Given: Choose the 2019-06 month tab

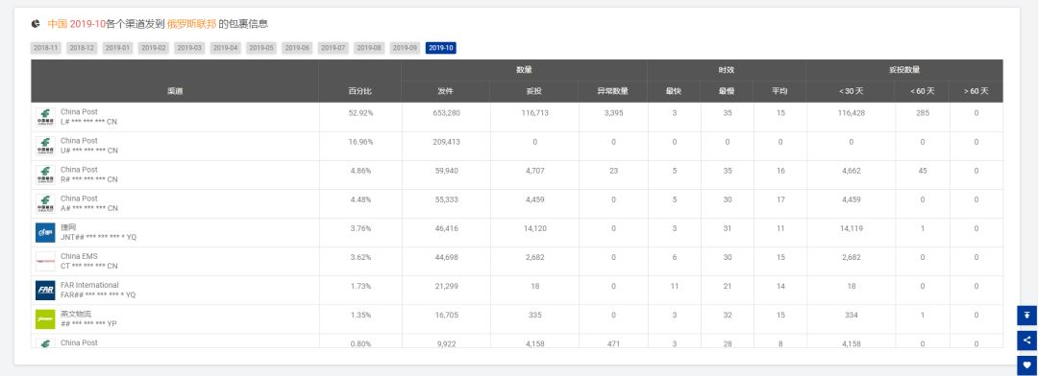Looking at the screenshot, I should click(297, 48).
